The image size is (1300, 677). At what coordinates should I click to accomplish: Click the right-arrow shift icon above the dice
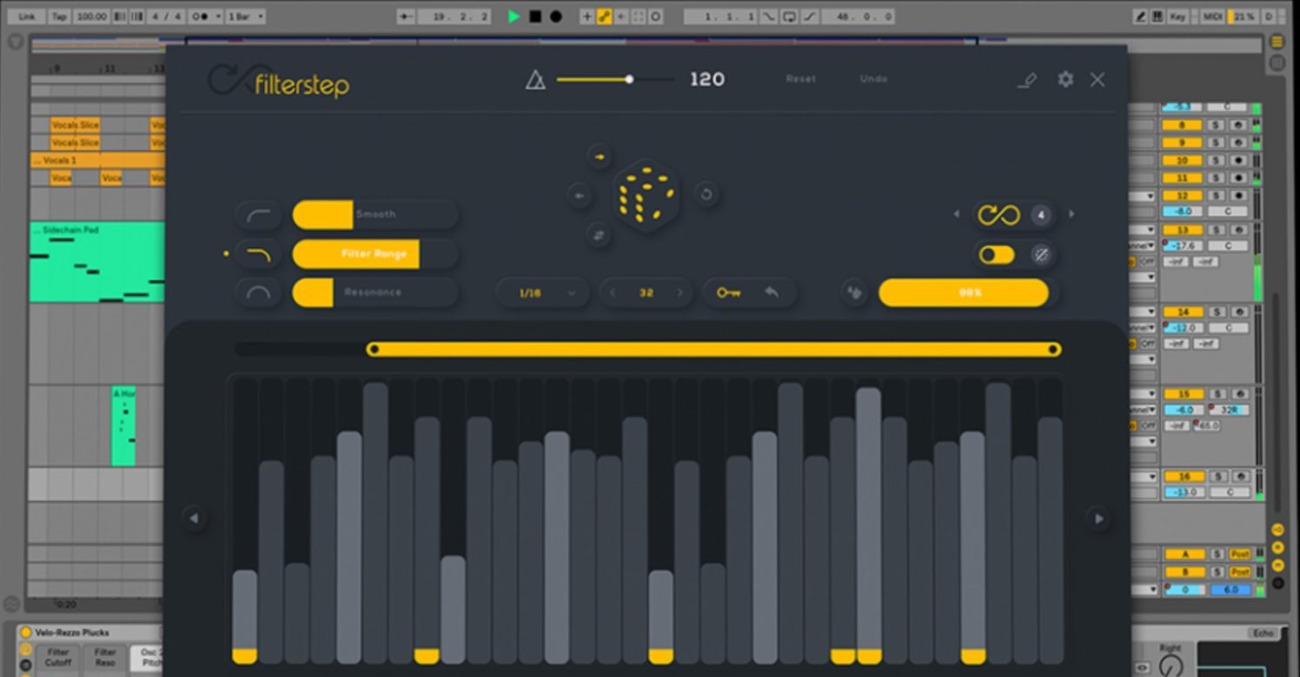(x=600, y=157)
